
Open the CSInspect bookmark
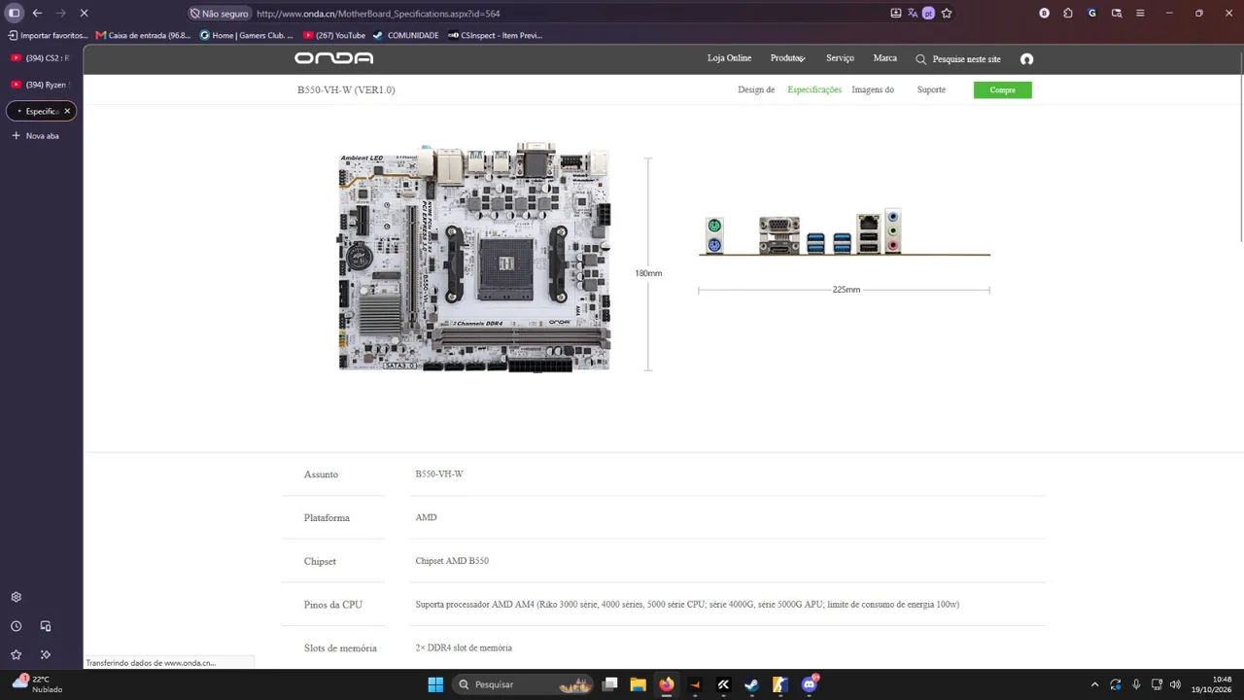coord(495,35)
